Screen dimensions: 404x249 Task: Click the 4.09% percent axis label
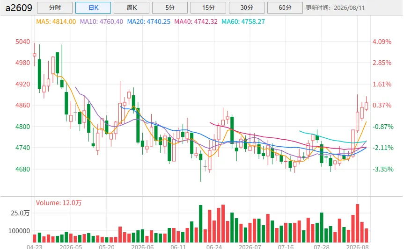point(382,42)
